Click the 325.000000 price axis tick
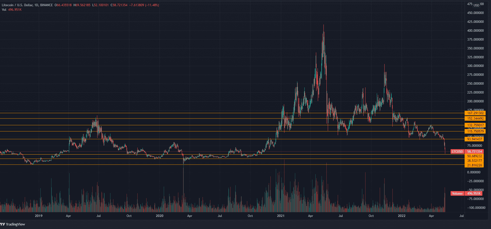The image size is (491, 229). (475, 57)
